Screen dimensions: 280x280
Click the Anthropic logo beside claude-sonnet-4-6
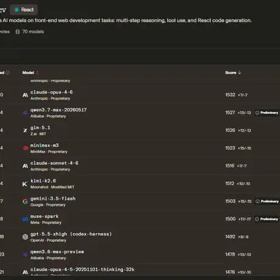pos(25,166)
